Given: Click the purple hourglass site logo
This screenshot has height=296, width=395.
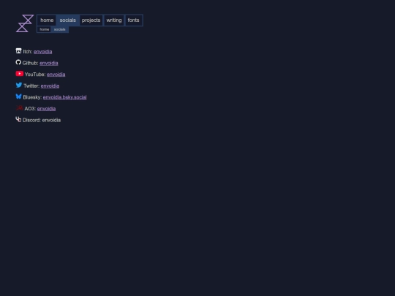Looking at the screenshot, I should coord(25,23).
